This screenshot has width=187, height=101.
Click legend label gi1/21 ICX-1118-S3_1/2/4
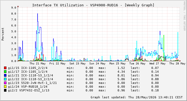(31, 75)
